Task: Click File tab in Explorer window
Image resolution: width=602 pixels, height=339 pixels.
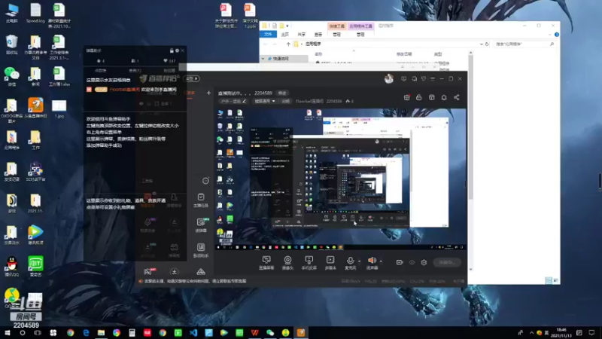Action: (268, 34)
